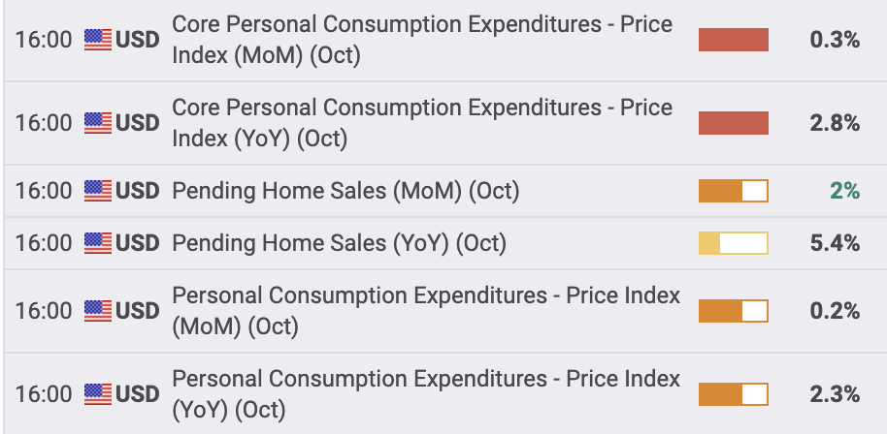Click the flag in Pending Home Sales MoM row
887x434 pixels.
pyautogui.click(x=98, y=191)
